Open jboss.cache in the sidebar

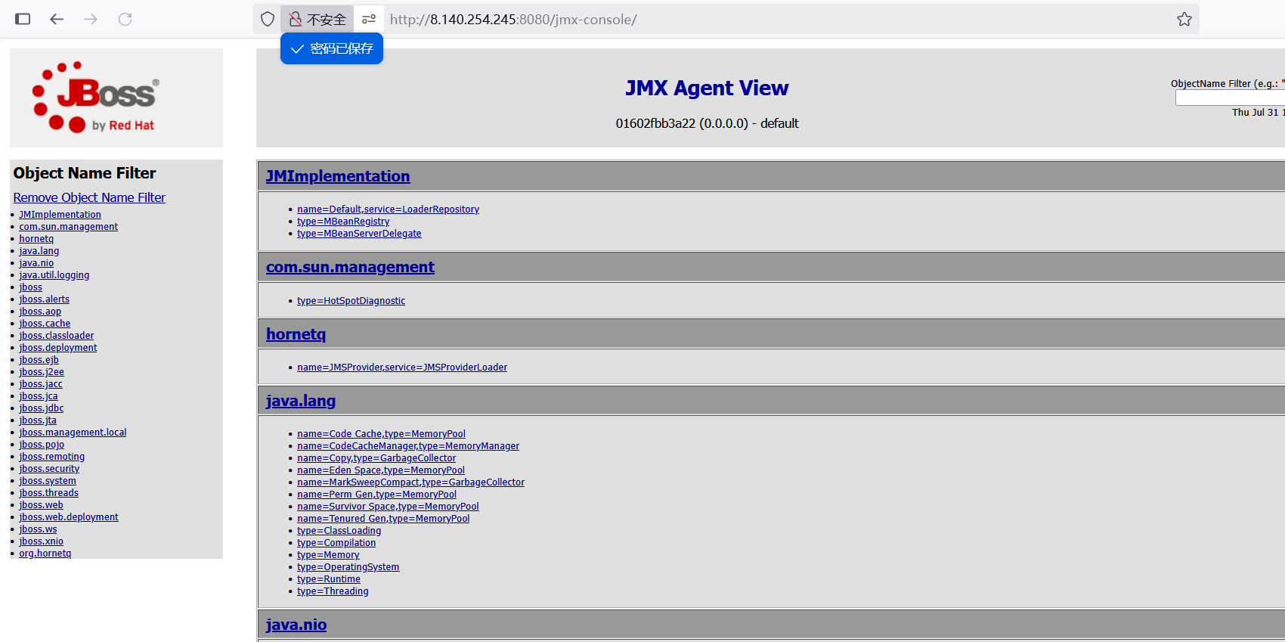click(45, 324)
